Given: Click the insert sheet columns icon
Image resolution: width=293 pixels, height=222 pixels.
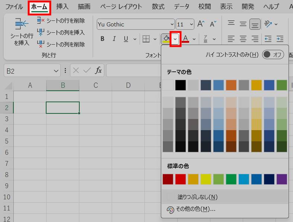Looking at the screenshot, I should click(41, 32).
